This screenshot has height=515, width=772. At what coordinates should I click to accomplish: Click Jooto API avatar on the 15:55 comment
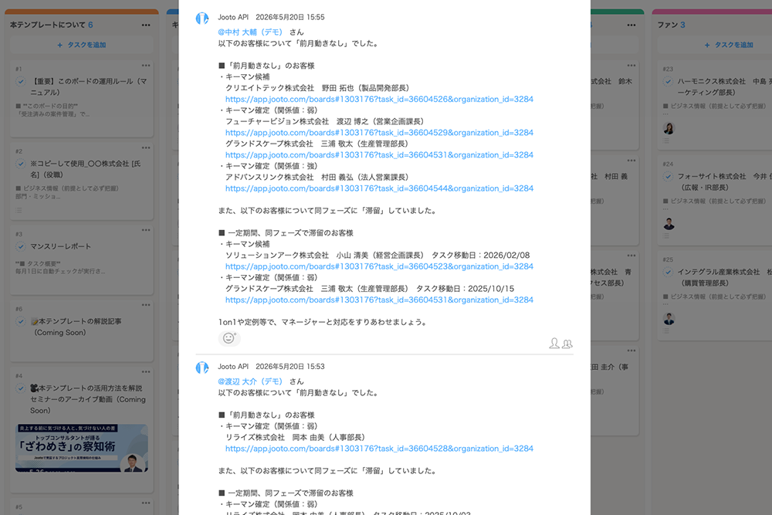coord(201,19)
